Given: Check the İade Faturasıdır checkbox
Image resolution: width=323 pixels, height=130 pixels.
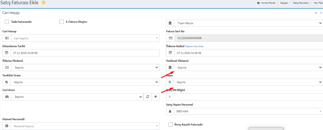Looking at the screenshot, I should tap(7, 22).
